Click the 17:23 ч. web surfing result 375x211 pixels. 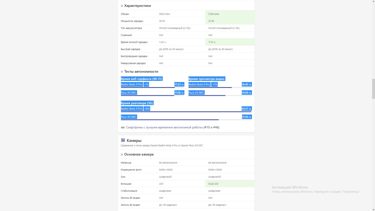click(179, 84)
